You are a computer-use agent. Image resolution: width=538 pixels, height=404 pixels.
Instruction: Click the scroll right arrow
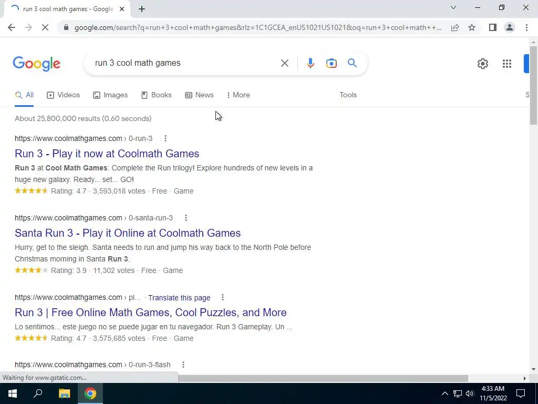pos(525,378)
